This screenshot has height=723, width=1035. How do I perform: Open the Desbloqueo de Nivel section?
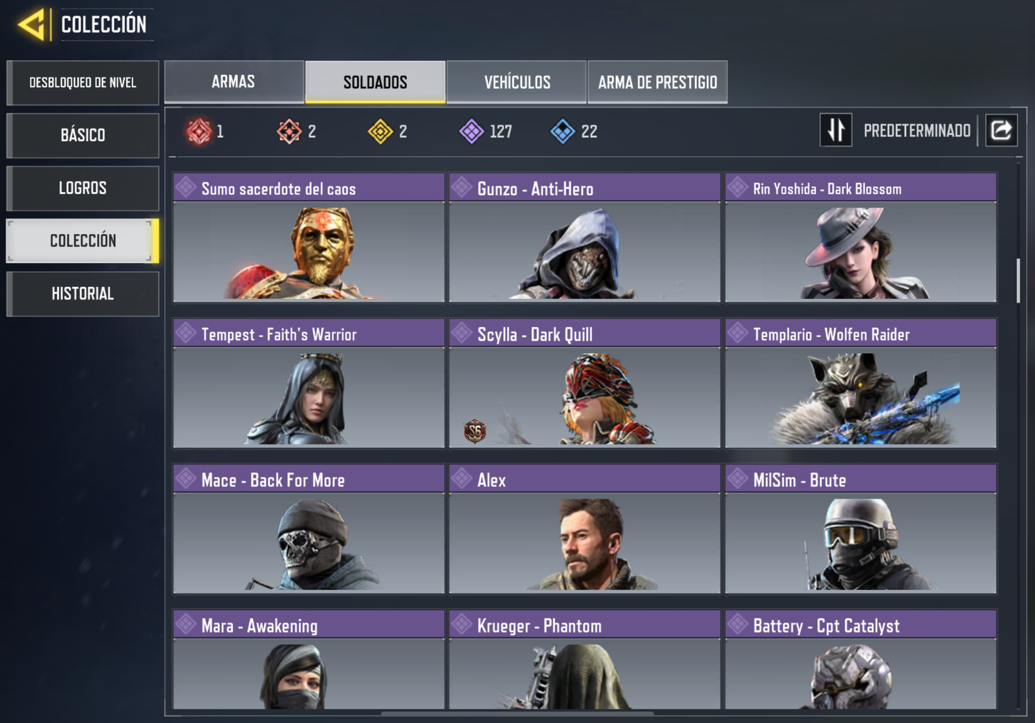point(83,83)
